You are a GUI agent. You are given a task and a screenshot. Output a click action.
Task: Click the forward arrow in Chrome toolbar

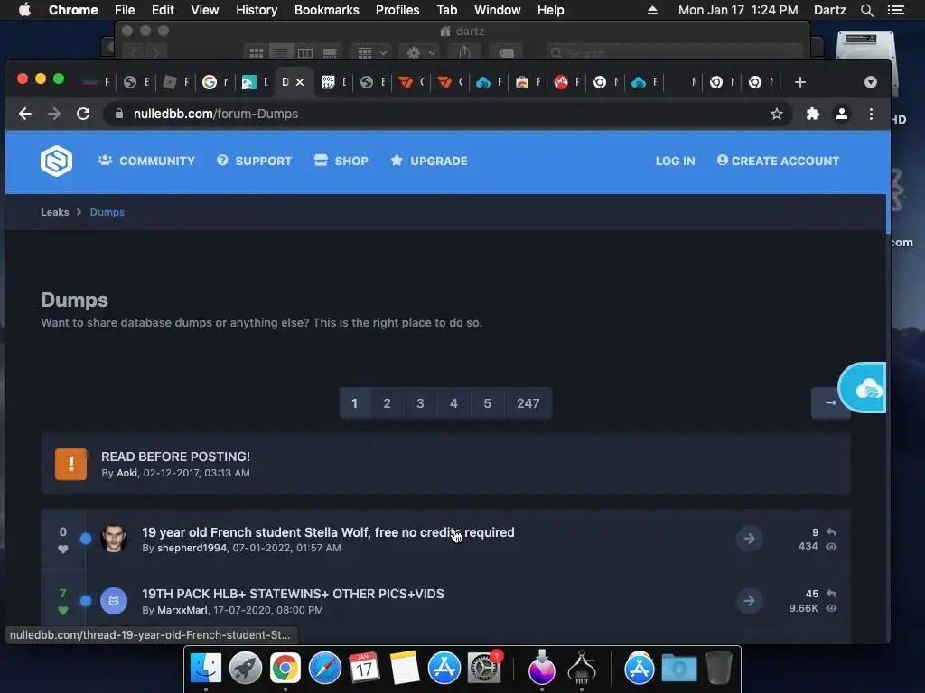coord(54,114)
